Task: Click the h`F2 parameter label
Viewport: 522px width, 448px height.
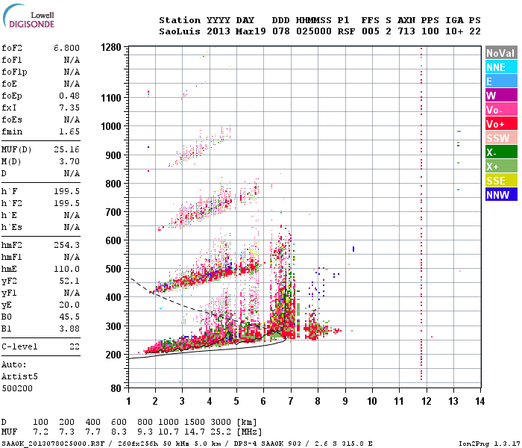Action: 12,203
